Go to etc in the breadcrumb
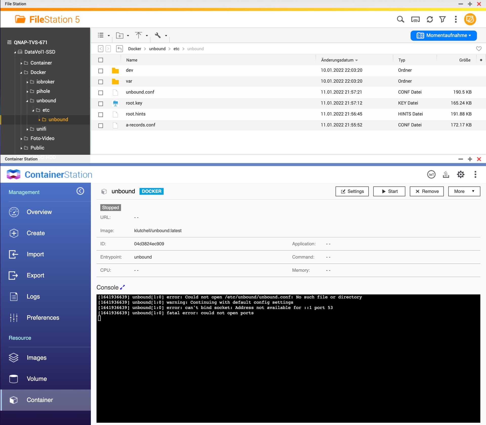This screenshot has width=486, height=425. (176, 49)
